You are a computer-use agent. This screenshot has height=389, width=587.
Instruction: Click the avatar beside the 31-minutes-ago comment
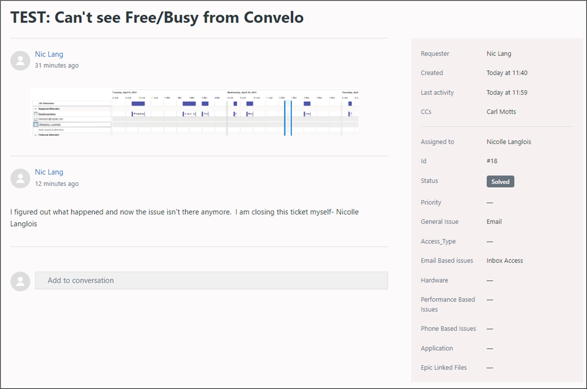(x=20, y=60)
